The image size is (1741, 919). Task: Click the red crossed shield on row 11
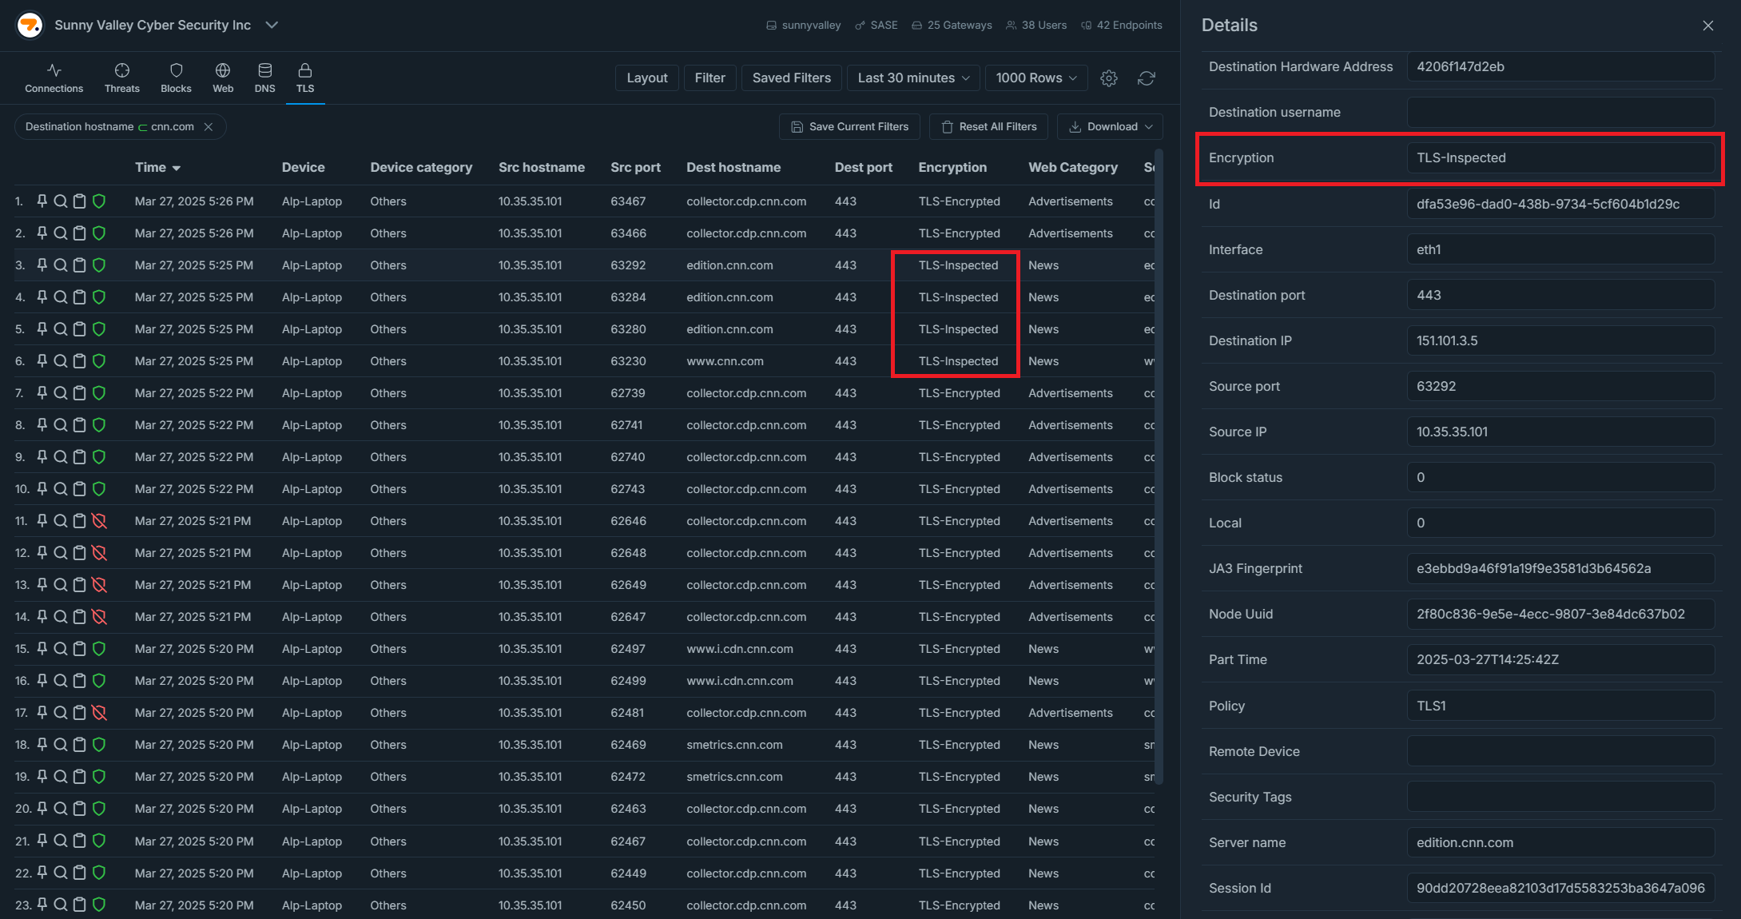[99, 521]
